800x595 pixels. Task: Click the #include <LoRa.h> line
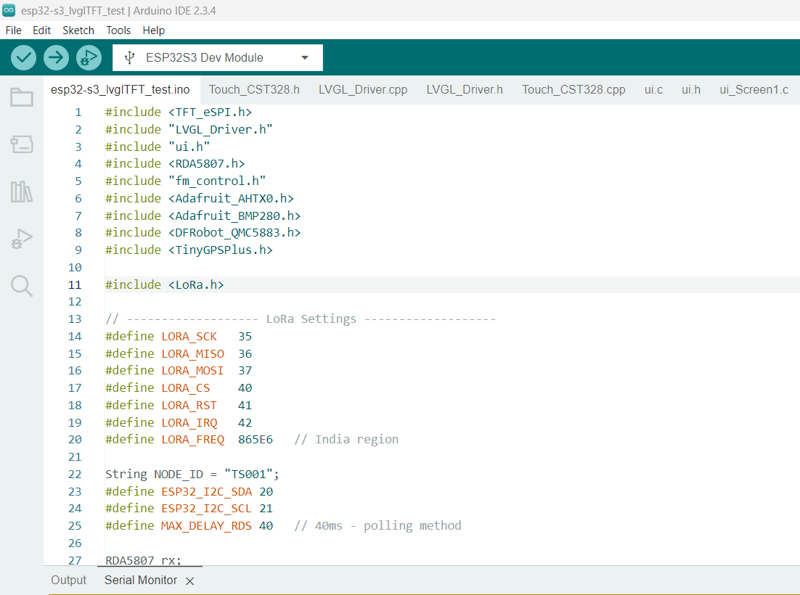click(165, 285)
